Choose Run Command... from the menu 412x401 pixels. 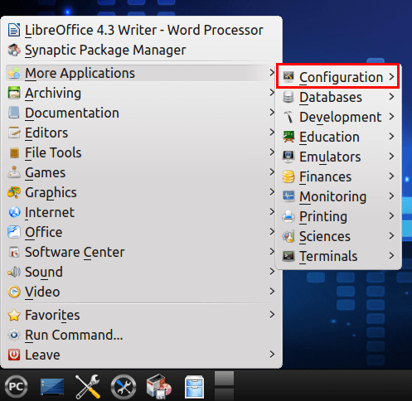[141, 335]
